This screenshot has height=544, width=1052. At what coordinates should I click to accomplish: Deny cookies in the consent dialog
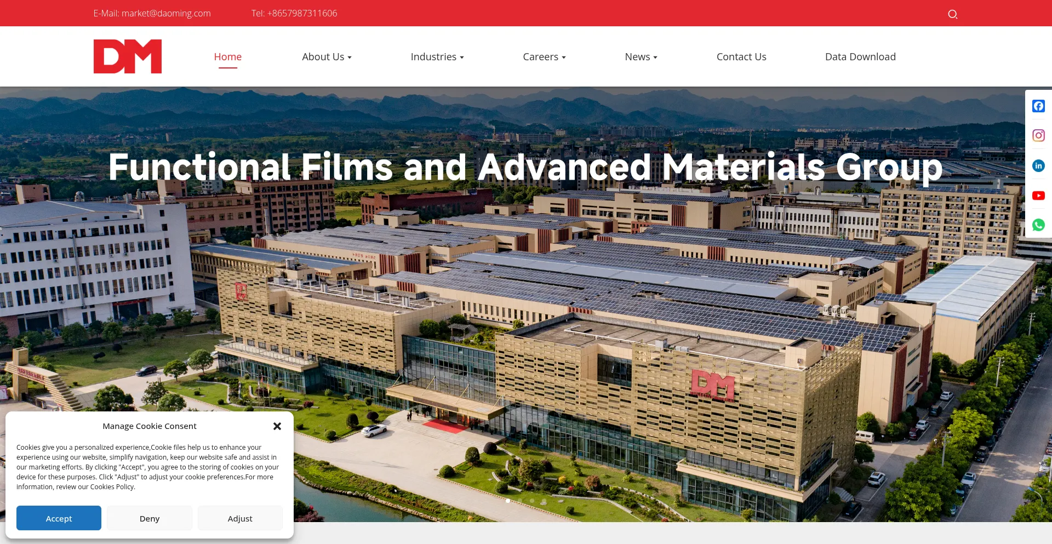[x=150, y=518]
